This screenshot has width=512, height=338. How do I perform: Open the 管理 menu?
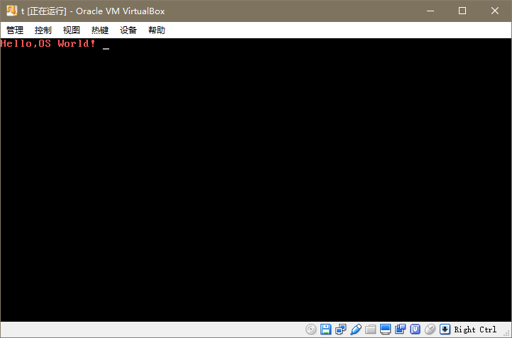[x=15, y=30]
